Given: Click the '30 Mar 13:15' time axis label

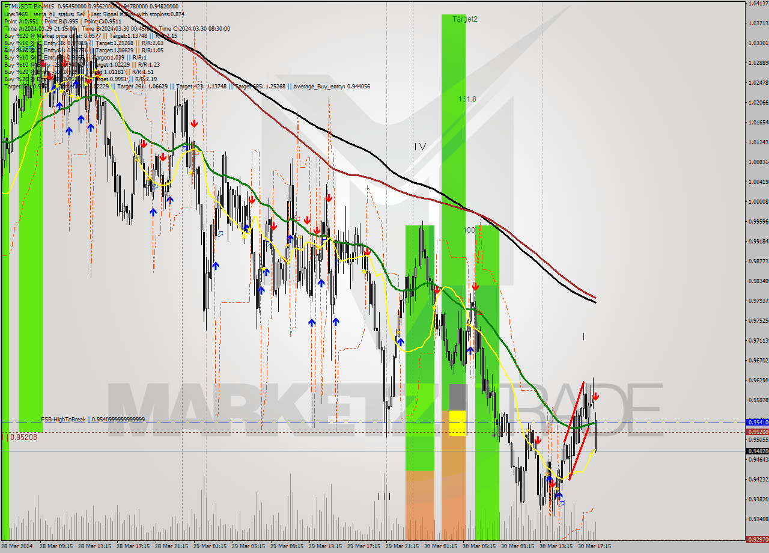Looking at the screenshot, I should [556, 546].
